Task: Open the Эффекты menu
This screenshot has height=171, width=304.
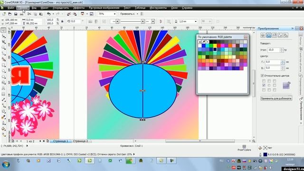Action: pos(79,8)
